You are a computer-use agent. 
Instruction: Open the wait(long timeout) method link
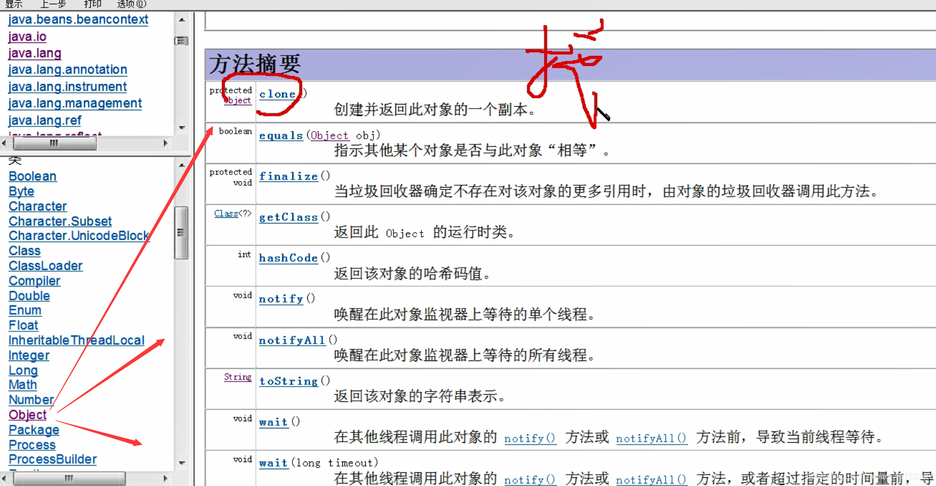pos(274,463)
